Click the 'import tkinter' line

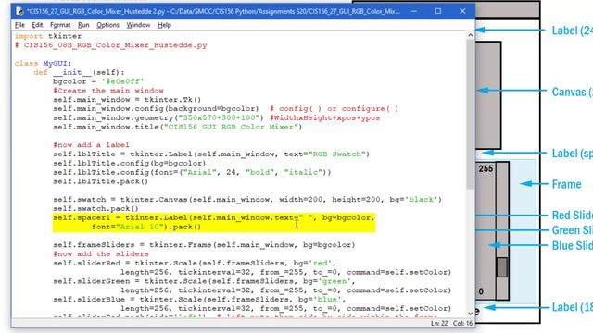tap(48, 36)
